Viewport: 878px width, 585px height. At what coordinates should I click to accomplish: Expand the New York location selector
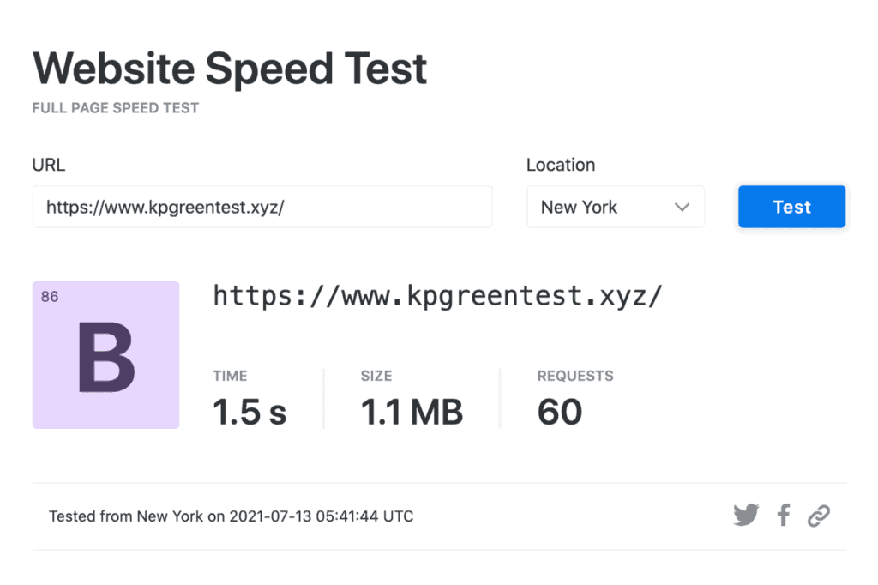coord(616,207)
